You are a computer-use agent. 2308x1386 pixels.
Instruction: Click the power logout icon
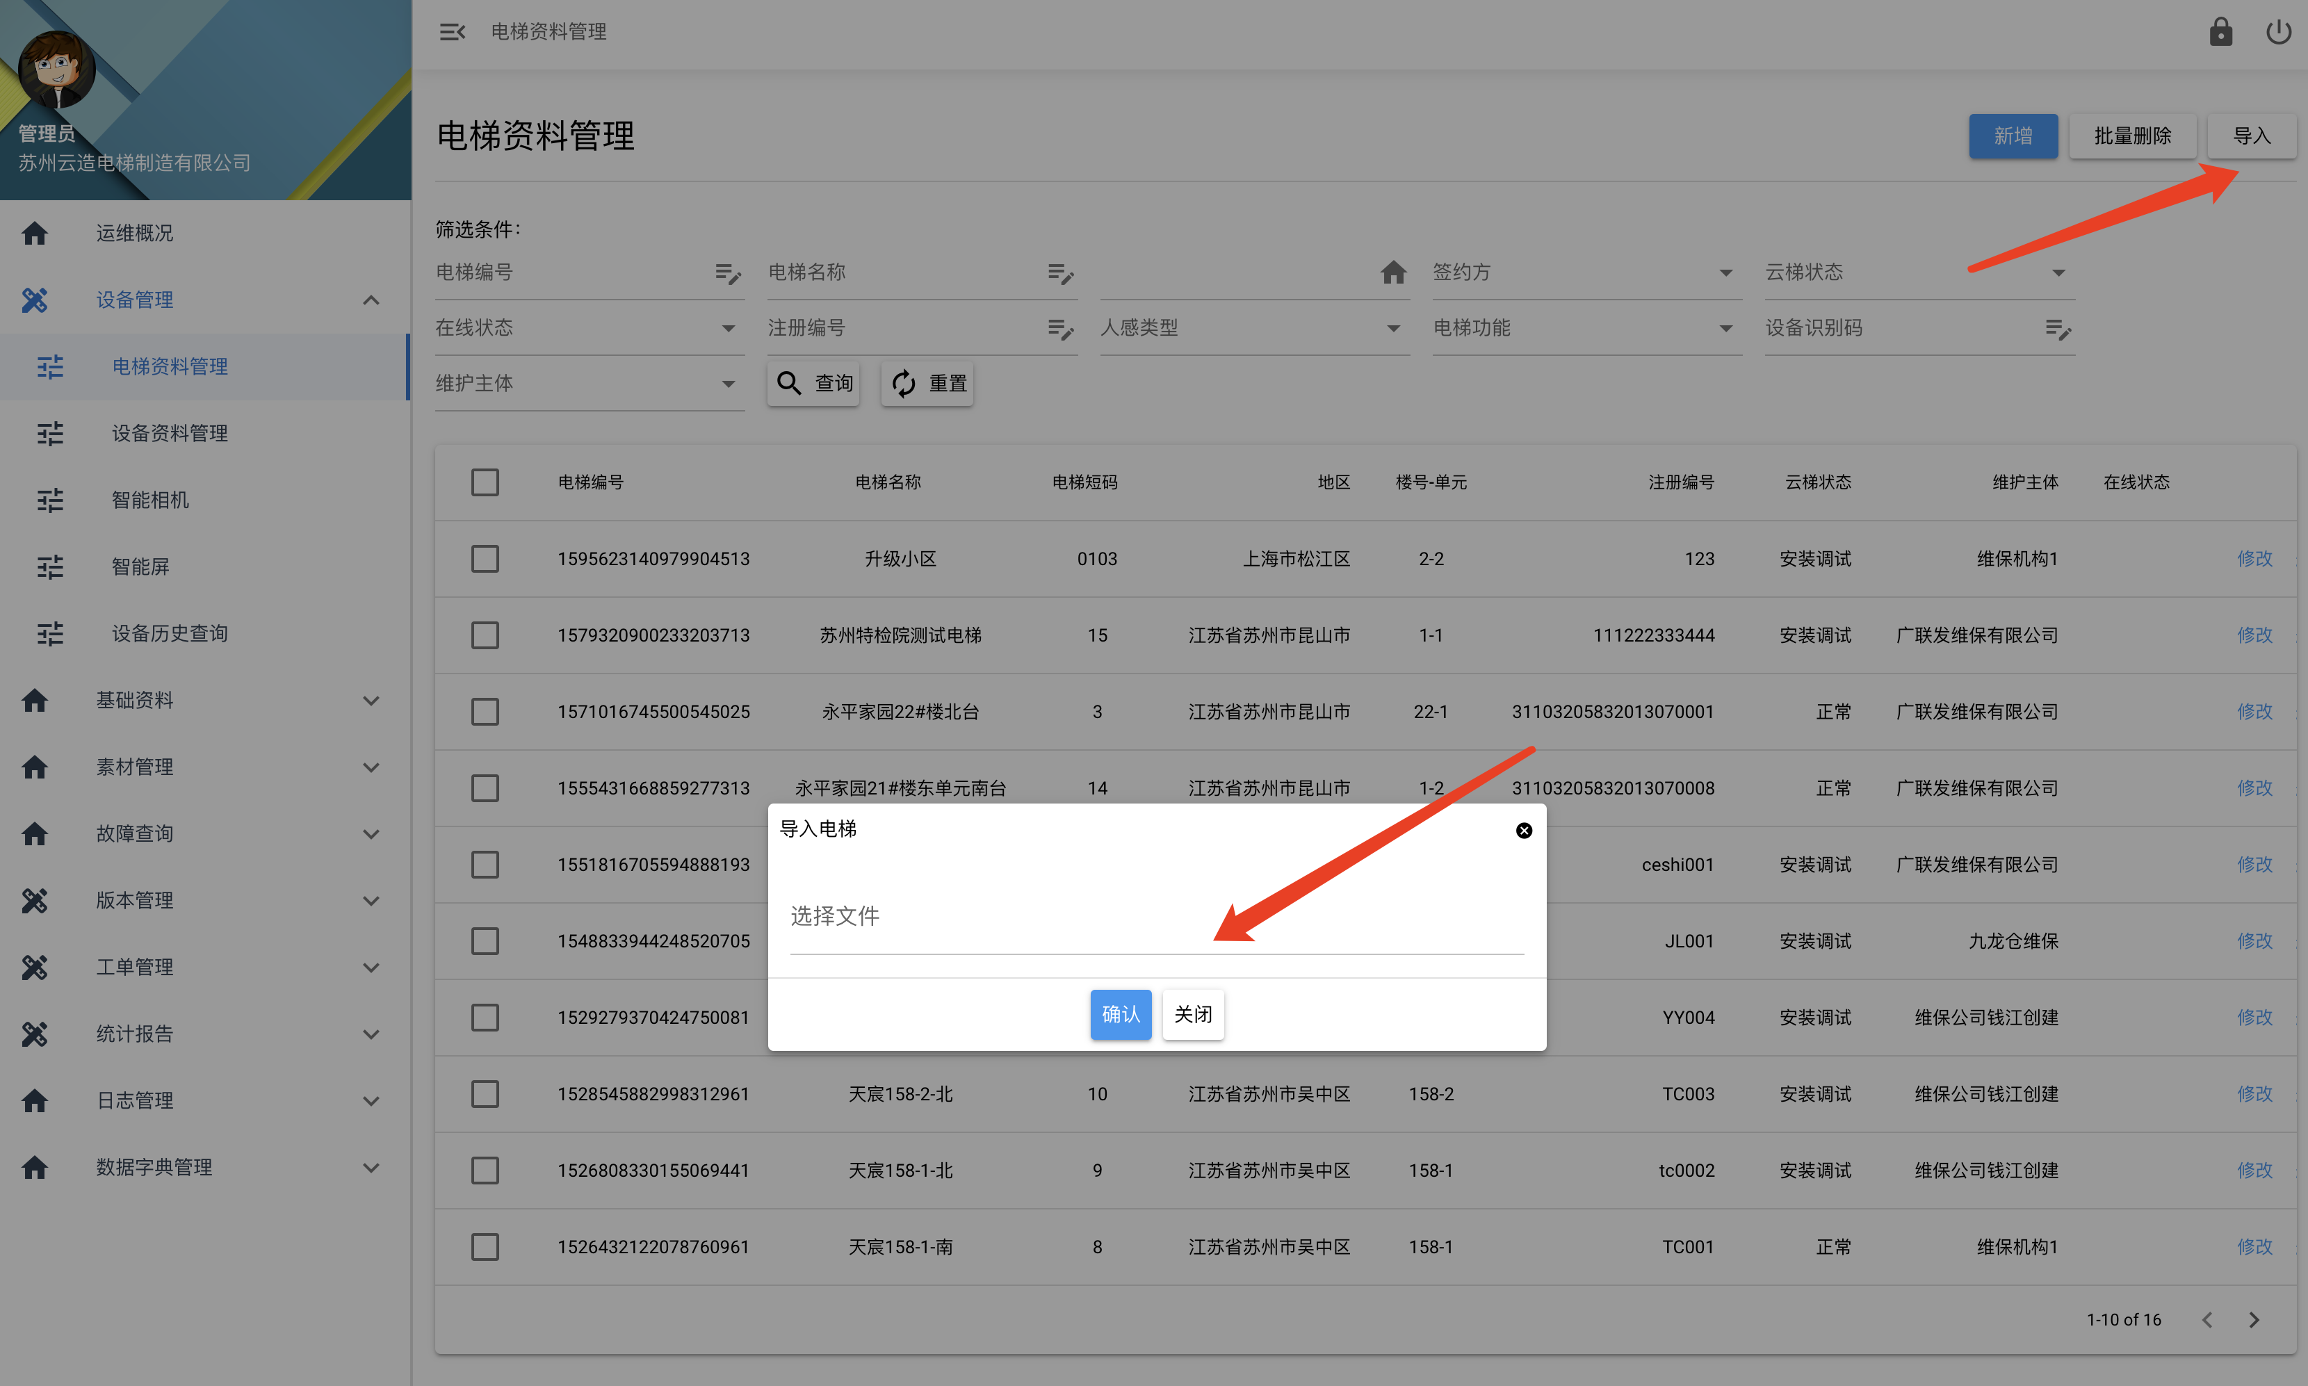pyautogui.click(x=2278, y=33)
